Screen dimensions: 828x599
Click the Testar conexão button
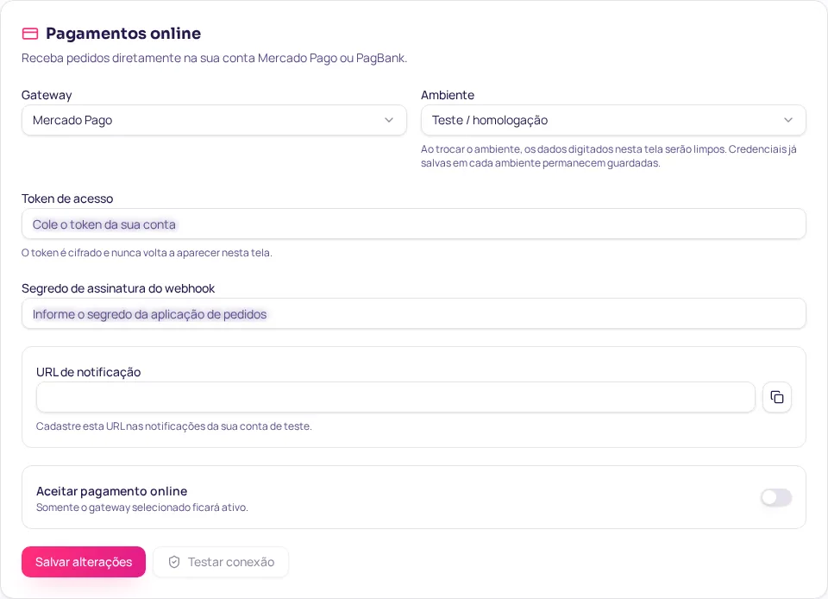tap(221, 562)
